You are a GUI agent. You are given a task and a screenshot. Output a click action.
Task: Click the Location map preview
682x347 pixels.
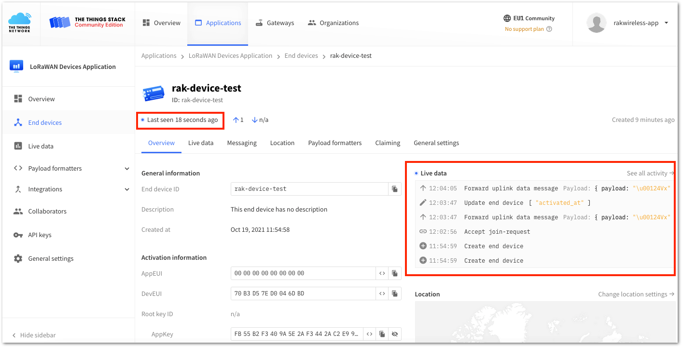coord(544,322)
